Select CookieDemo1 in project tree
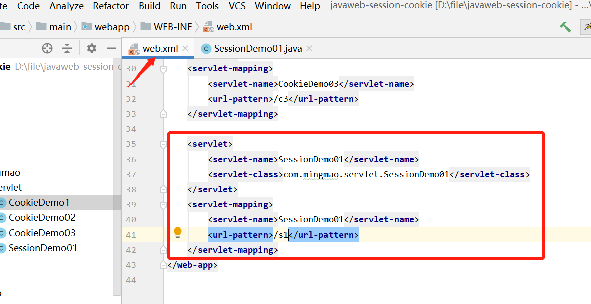591x304 pixels. pos(39,203)
